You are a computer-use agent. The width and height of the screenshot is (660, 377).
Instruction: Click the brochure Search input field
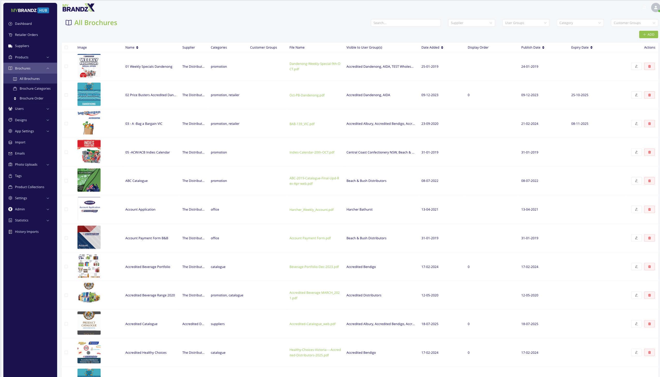(405, 23)
